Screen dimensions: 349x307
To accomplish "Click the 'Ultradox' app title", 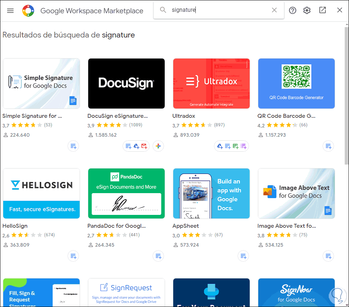I will [184, 116].
